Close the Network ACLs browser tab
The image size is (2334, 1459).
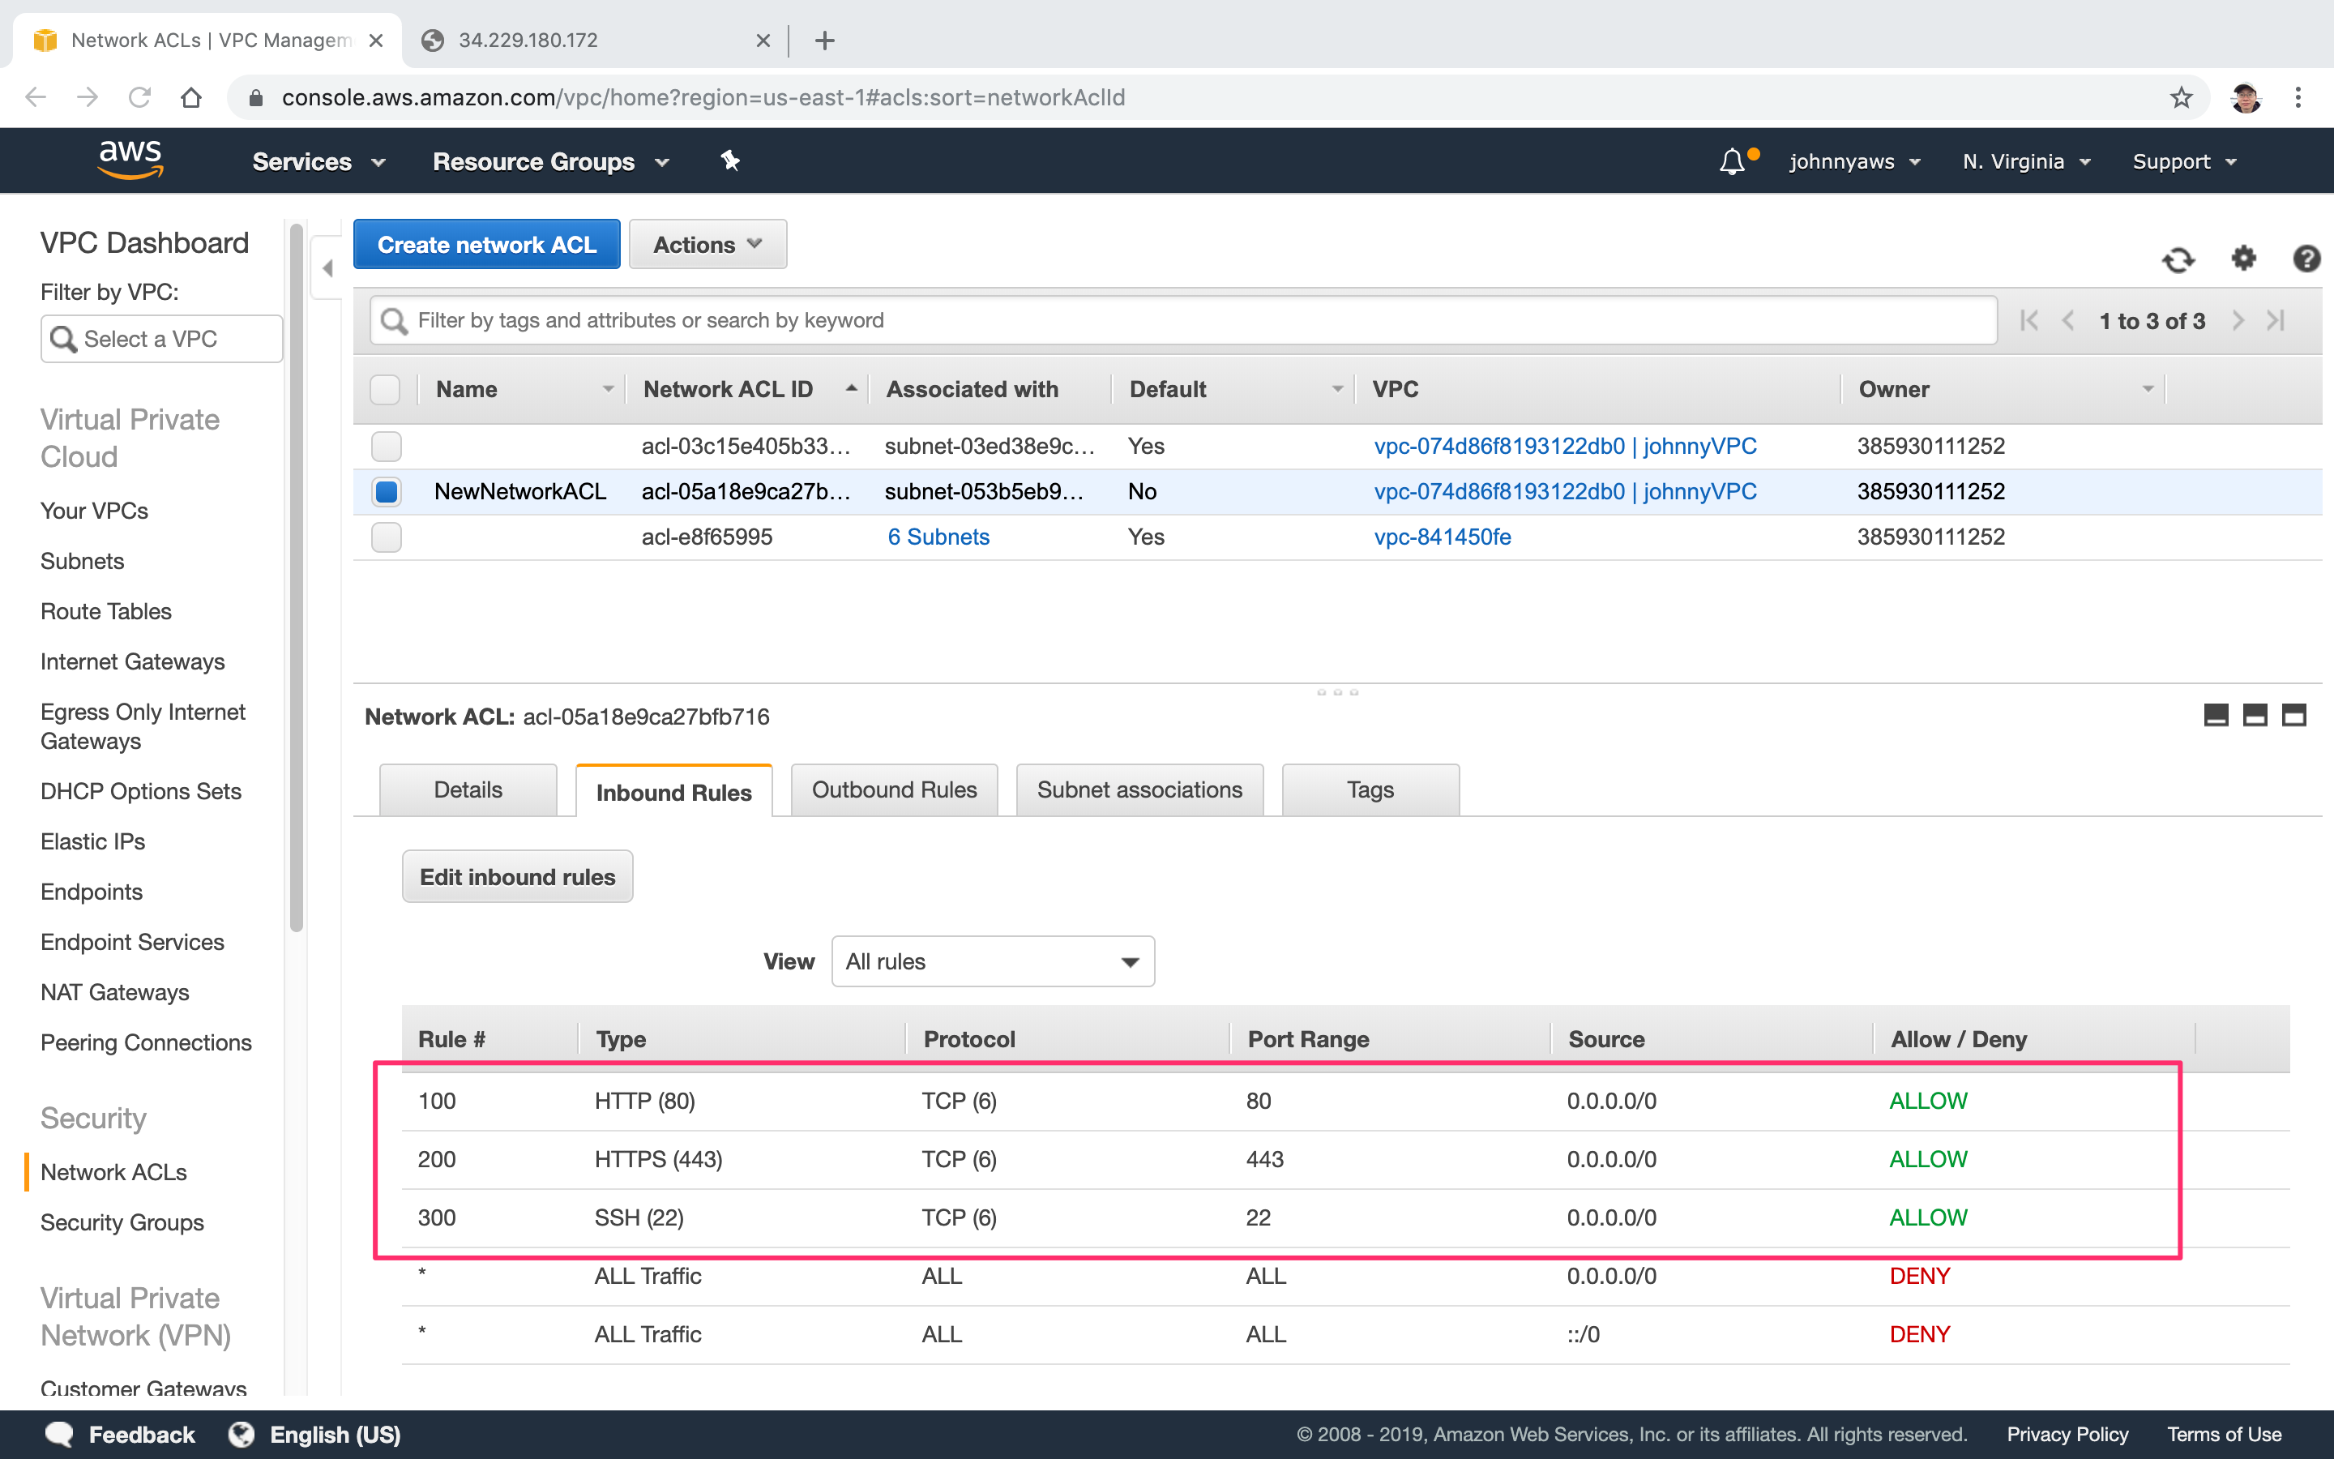(x=376, y=41)
